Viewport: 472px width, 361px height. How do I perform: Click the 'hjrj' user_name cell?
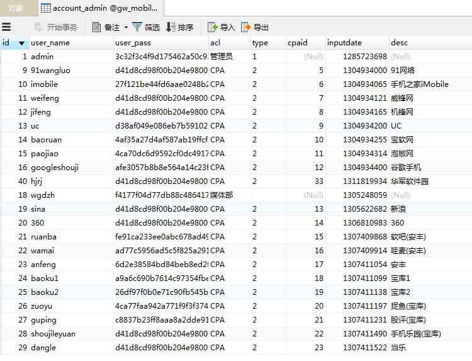point(71,181)
